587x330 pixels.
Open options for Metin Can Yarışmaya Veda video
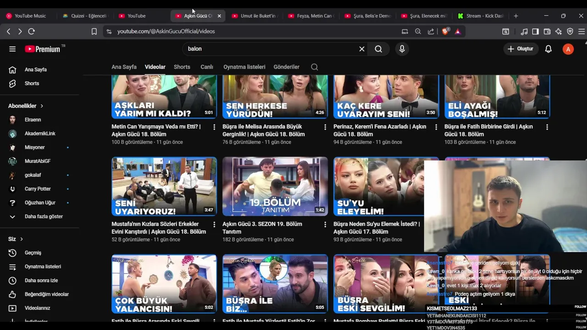click(x=214, y=127)
